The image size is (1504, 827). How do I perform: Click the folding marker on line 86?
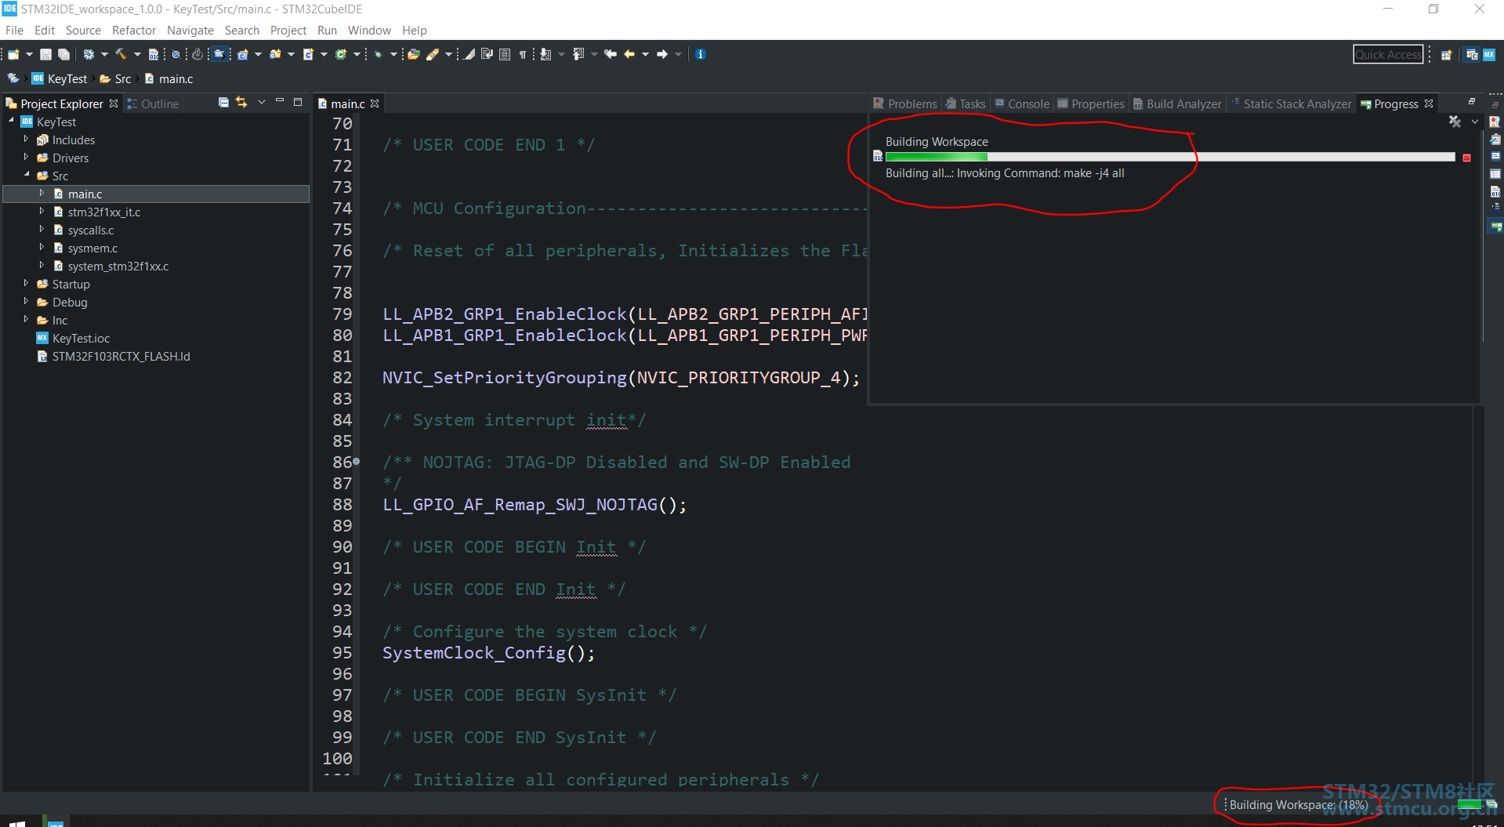[x=357, y=462]
